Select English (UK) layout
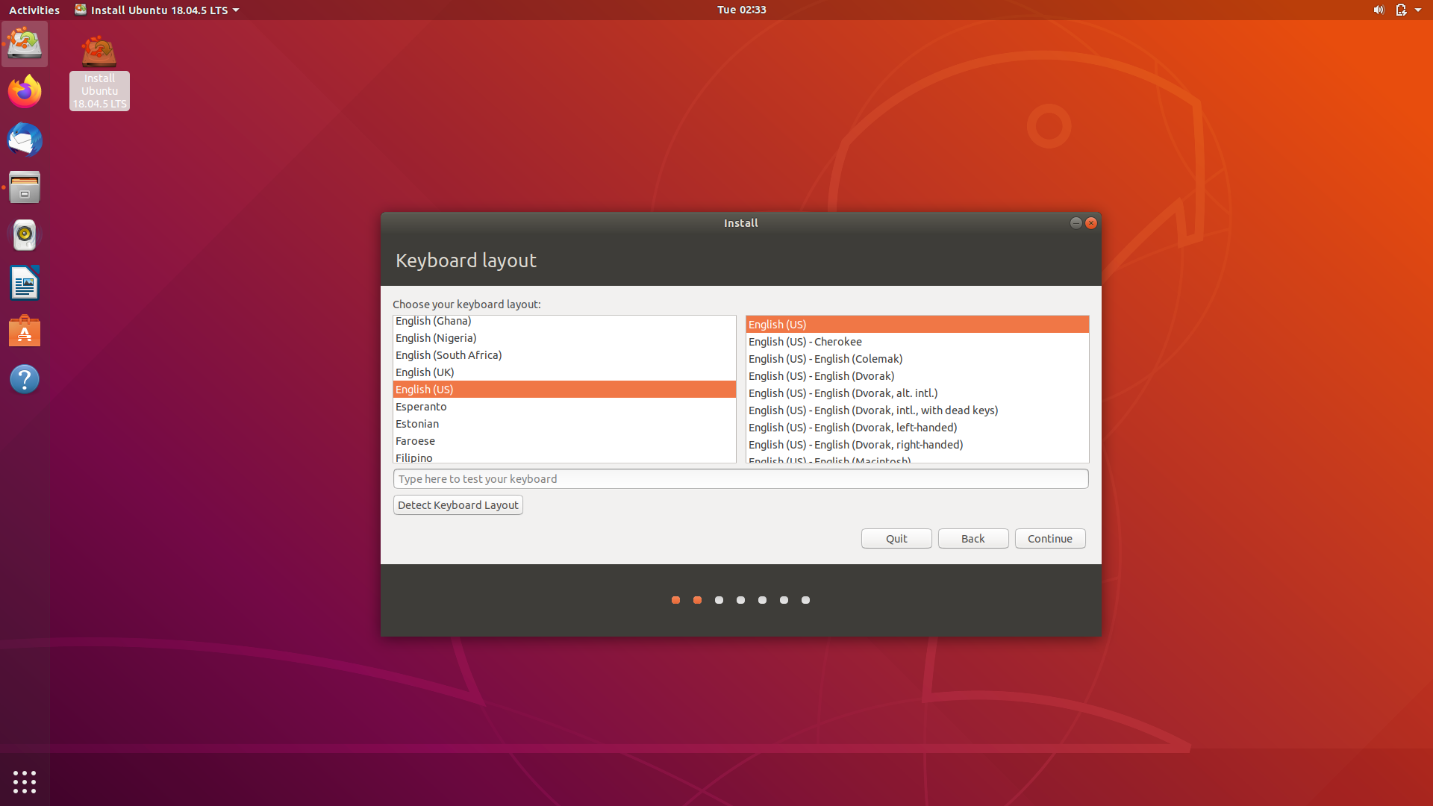The height and width of the screenshot is (806, 1433). click(x=425, y=372)
